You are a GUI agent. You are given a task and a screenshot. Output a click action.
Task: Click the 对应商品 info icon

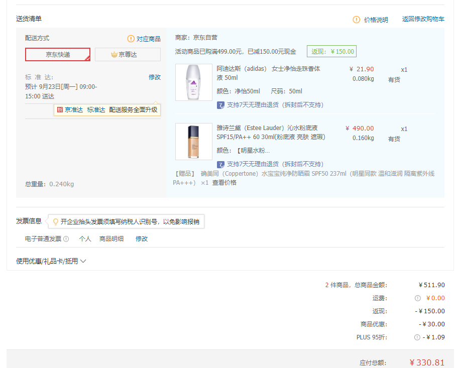point(131,38)
